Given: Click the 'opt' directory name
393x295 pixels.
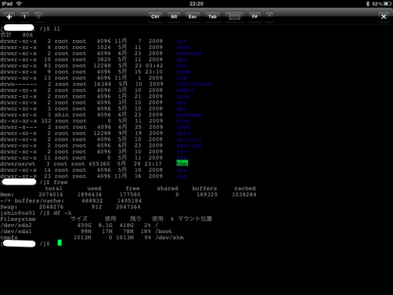Looking at the screenshot, I should pos(181,109).
